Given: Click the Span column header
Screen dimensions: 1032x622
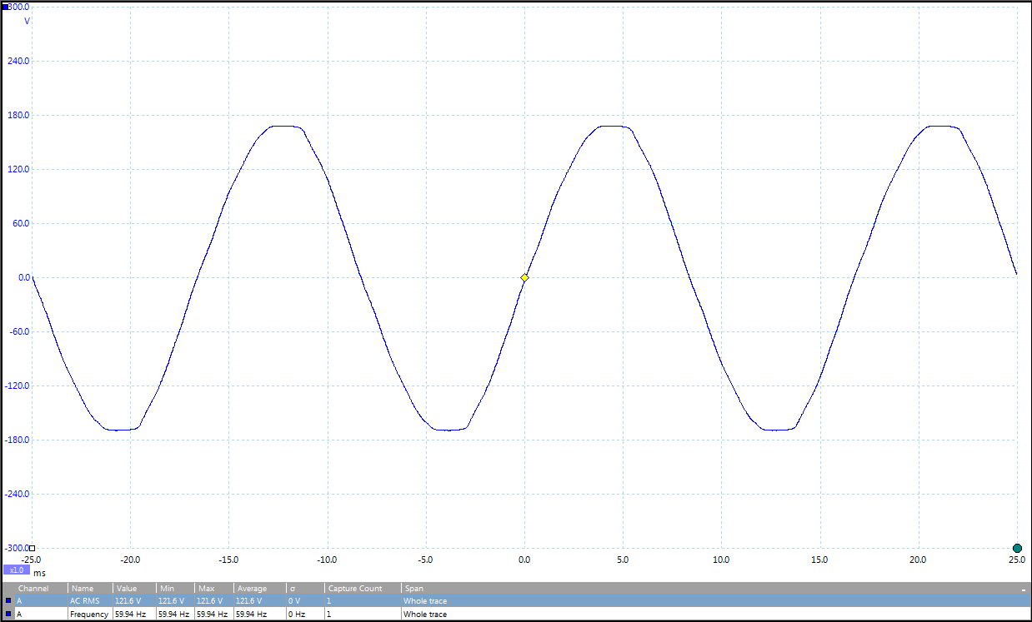Looking at the screenshot, I should tap(413, 589).
